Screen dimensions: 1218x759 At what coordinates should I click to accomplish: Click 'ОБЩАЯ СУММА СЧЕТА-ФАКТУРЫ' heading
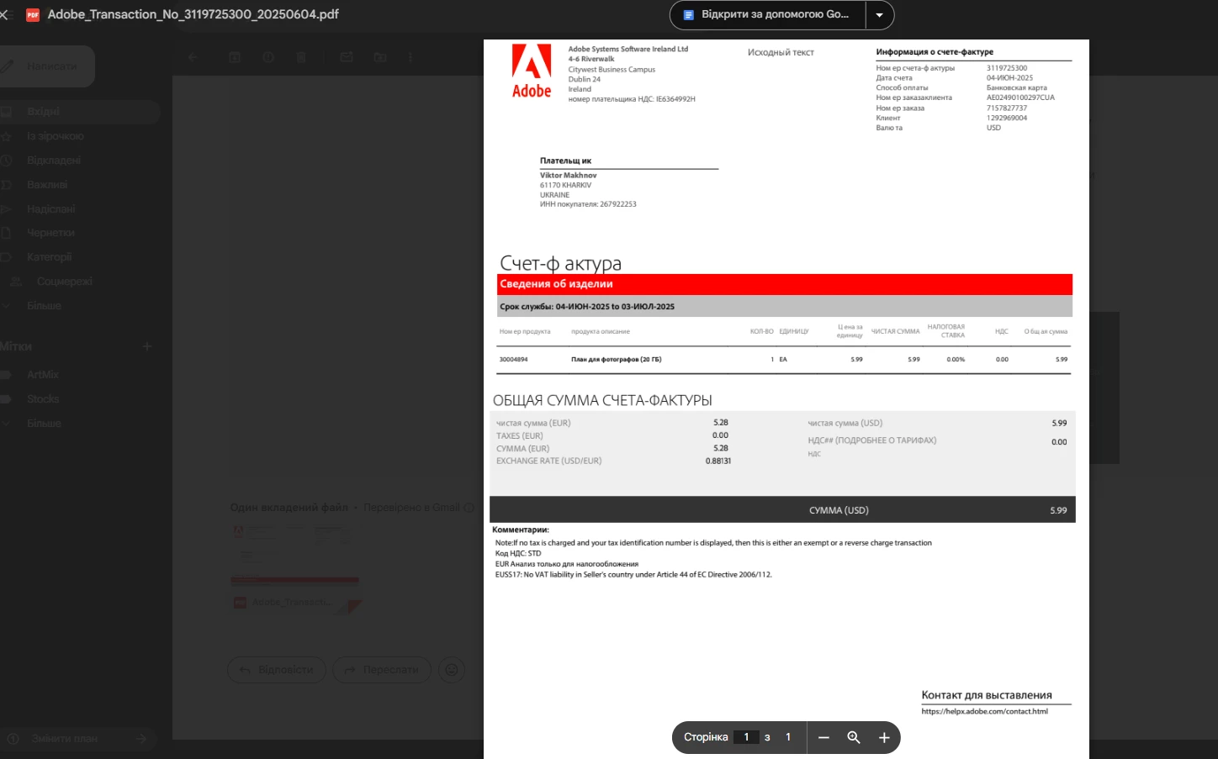602,400
